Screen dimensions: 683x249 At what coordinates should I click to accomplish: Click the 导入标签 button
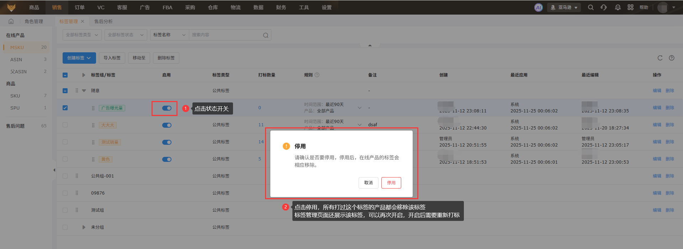click(x=112, y=58)
